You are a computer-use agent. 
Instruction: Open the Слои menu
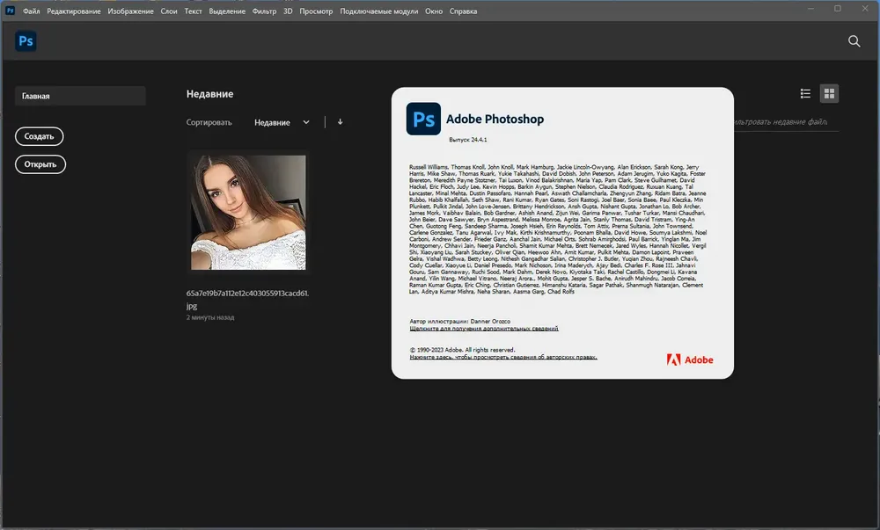coord(169,11)
